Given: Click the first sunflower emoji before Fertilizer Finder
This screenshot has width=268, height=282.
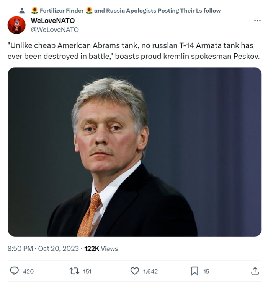Looking at the screenshot, I should tap(34, 10).
